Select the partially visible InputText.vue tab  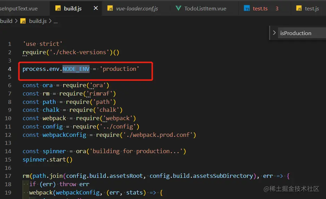(x=25, y=8)
